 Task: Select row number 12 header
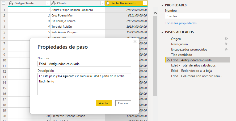click(4, 71)
